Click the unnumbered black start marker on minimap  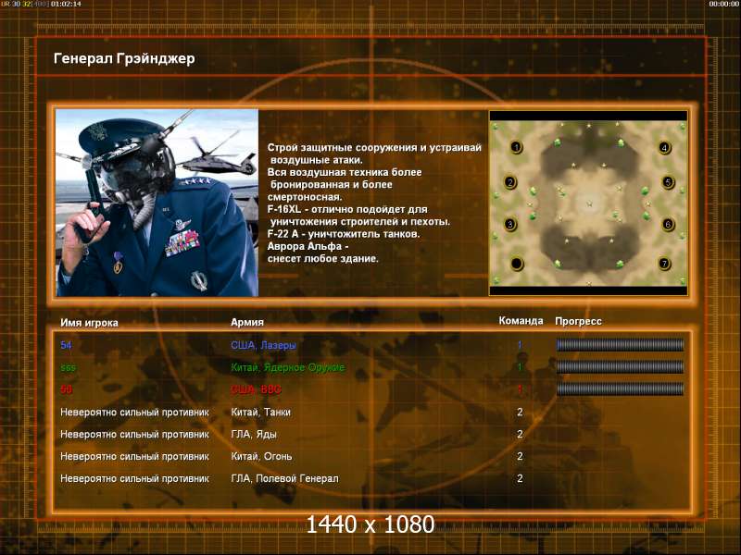pos(517,264)
